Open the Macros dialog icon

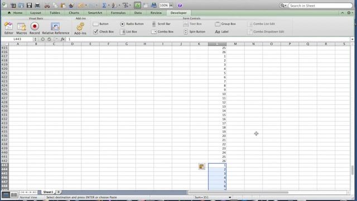tap(22, 28)
